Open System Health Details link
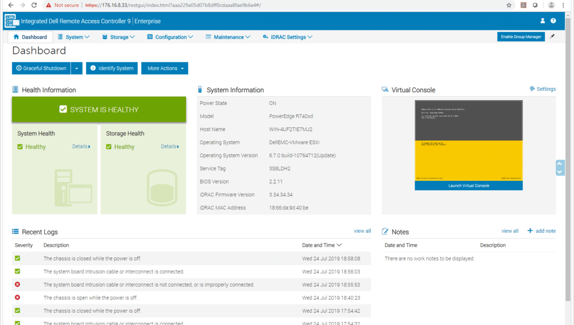 (x=81, y=146)
